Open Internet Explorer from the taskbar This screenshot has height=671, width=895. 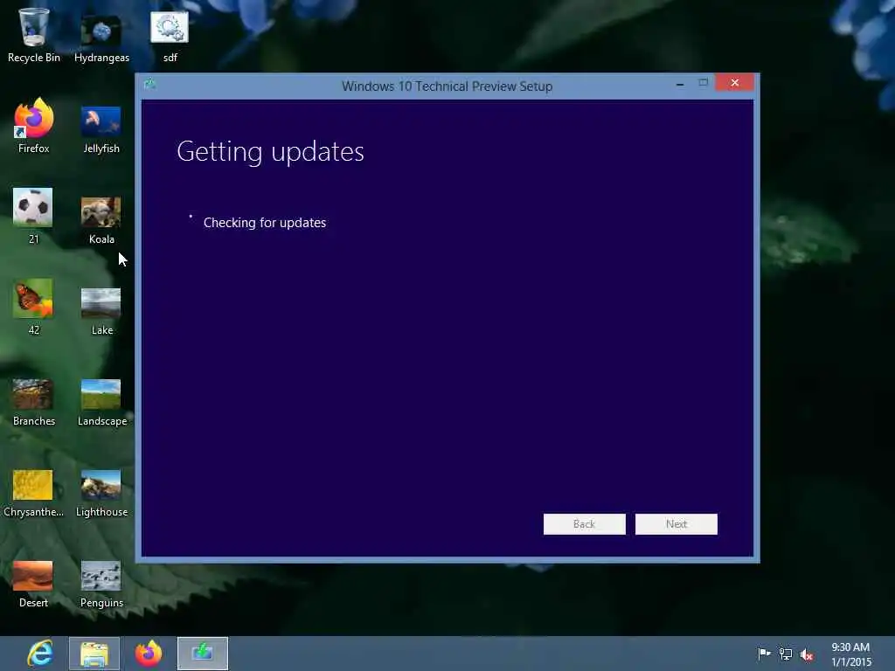(40, 654)
